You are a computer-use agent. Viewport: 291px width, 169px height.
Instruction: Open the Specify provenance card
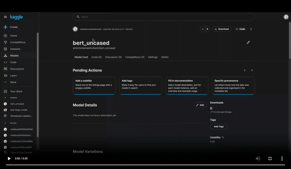pos(233,86)
